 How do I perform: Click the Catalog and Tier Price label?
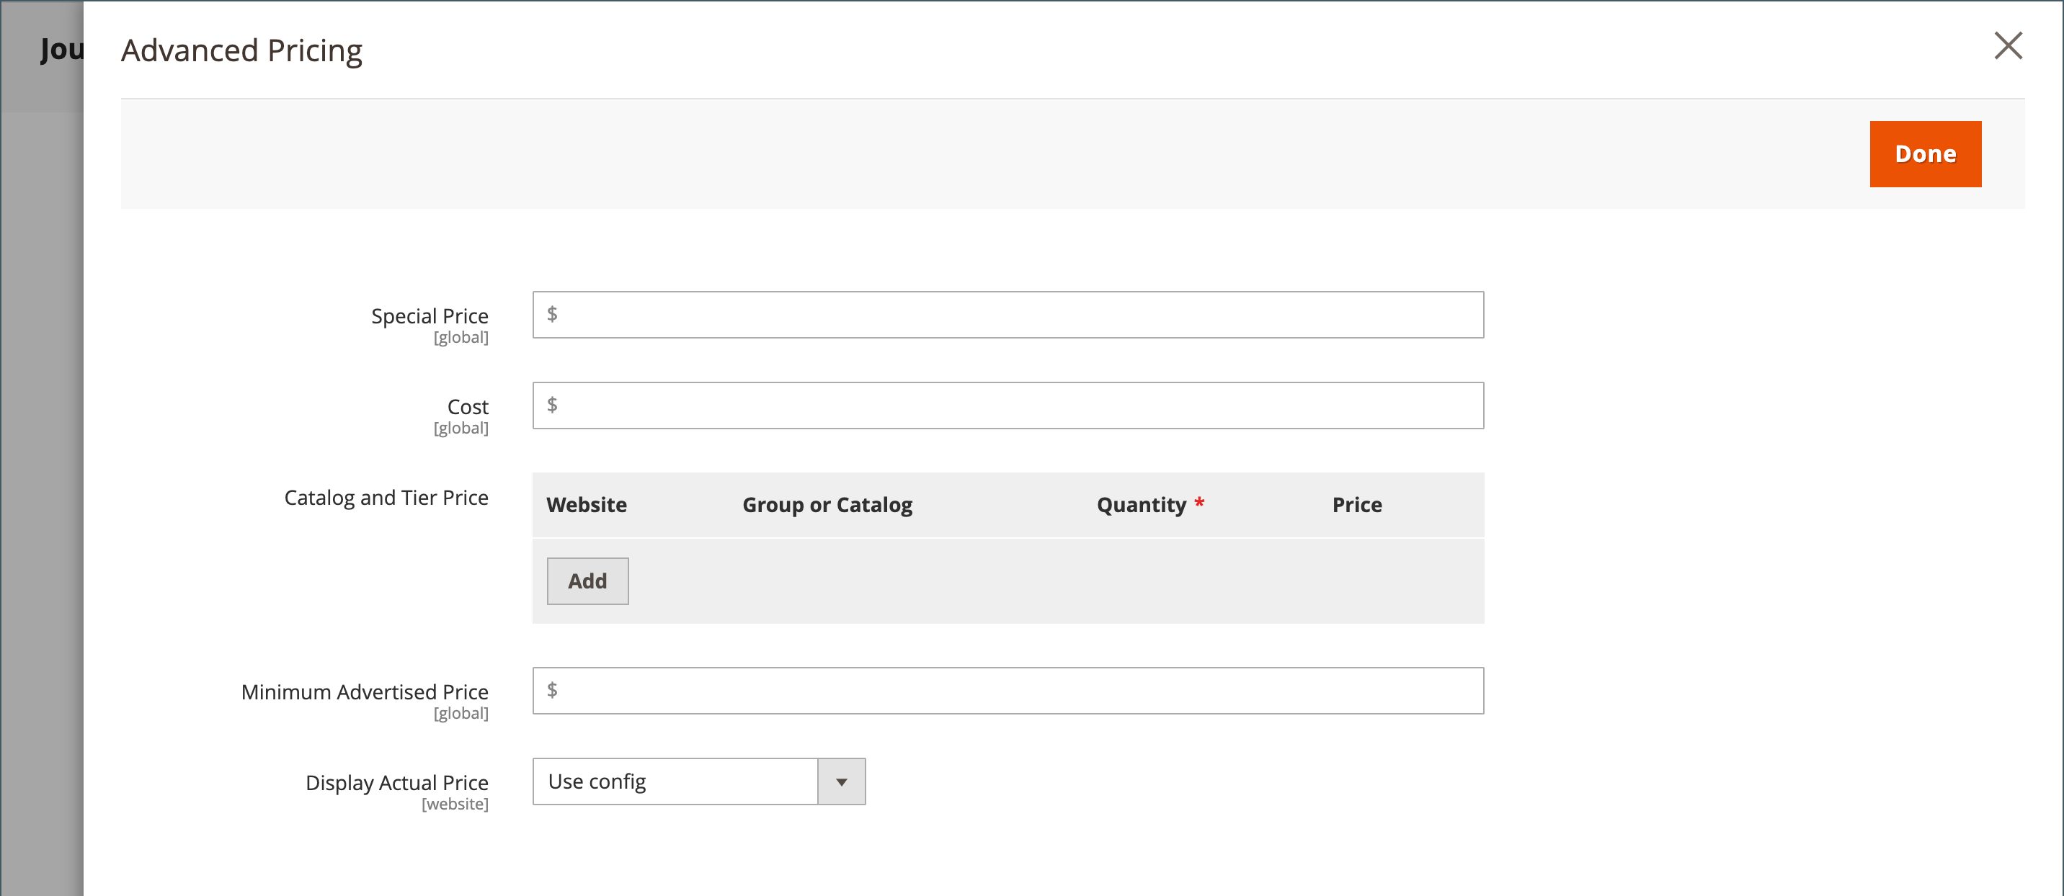tap(386, 497)
